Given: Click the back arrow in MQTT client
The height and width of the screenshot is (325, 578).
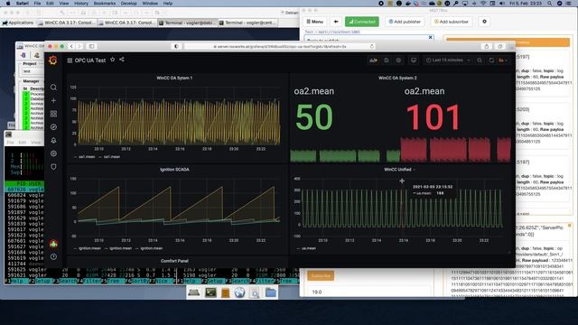Looking at the screenshot, I should pos(336,22).
